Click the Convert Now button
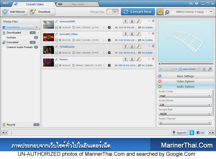The image size is (216, 159). click(138, 12)
